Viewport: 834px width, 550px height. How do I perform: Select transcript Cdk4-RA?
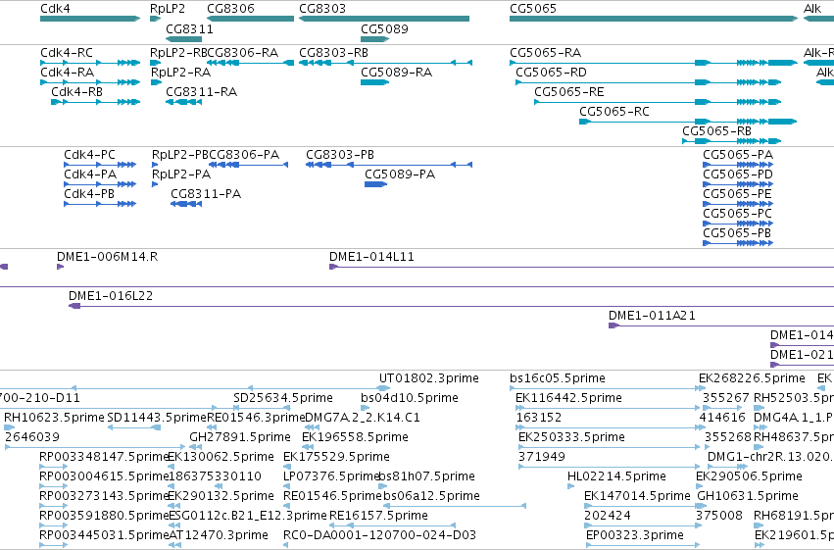point(90,82)
